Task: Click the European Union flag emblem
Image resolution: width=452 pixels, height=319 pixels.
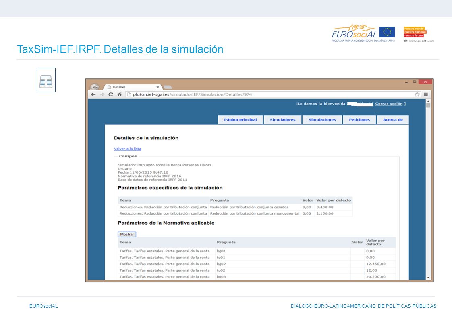Action: pyautogui.click(x=387, y=32)
